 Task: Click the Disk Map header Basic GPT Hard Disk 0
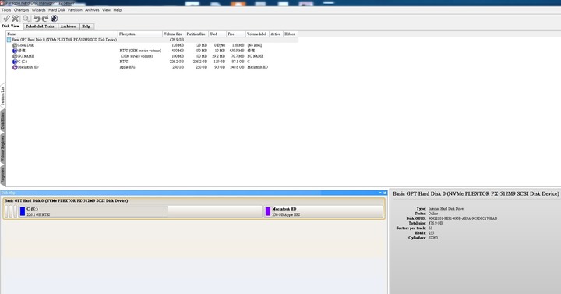(66, 201)
